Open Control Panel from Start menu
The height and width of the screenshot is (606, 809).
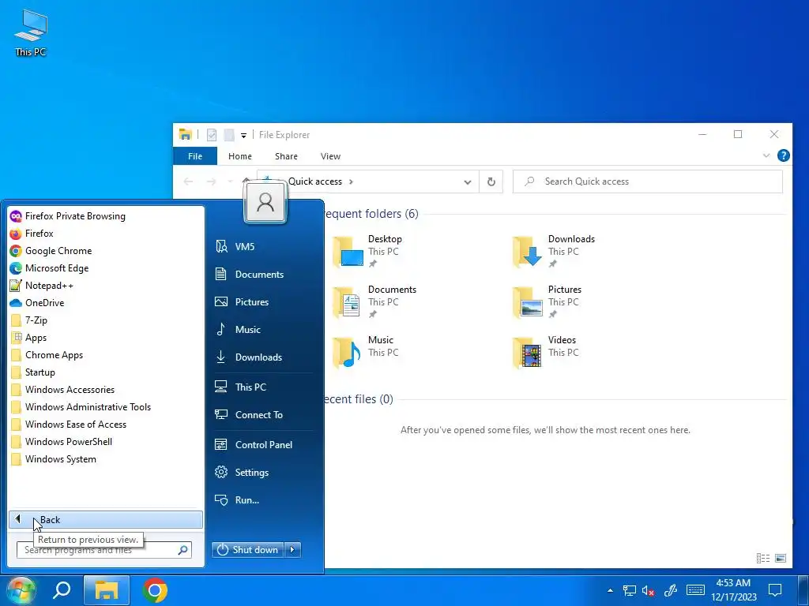[263, 445]
